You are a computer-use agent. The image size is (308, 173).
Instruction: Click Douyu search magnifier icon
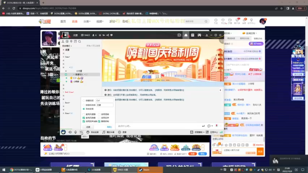pos(206,21)
